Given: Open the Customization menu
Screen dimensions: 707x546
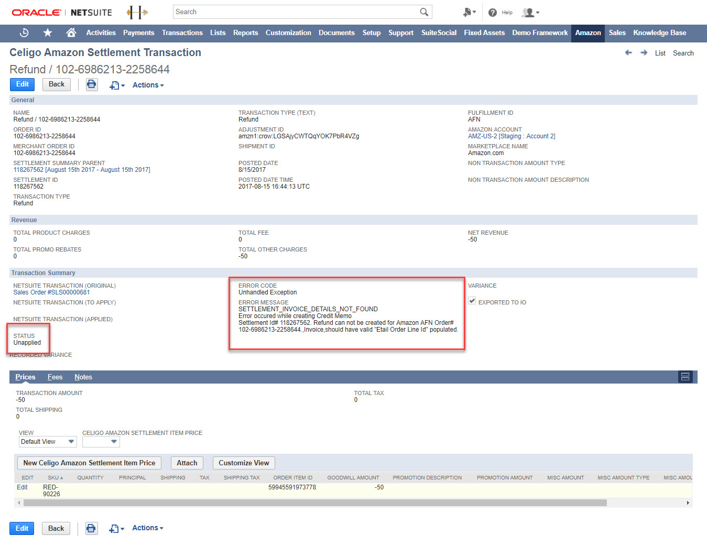Looking at the screenshot, I should (x=288, y=32).
